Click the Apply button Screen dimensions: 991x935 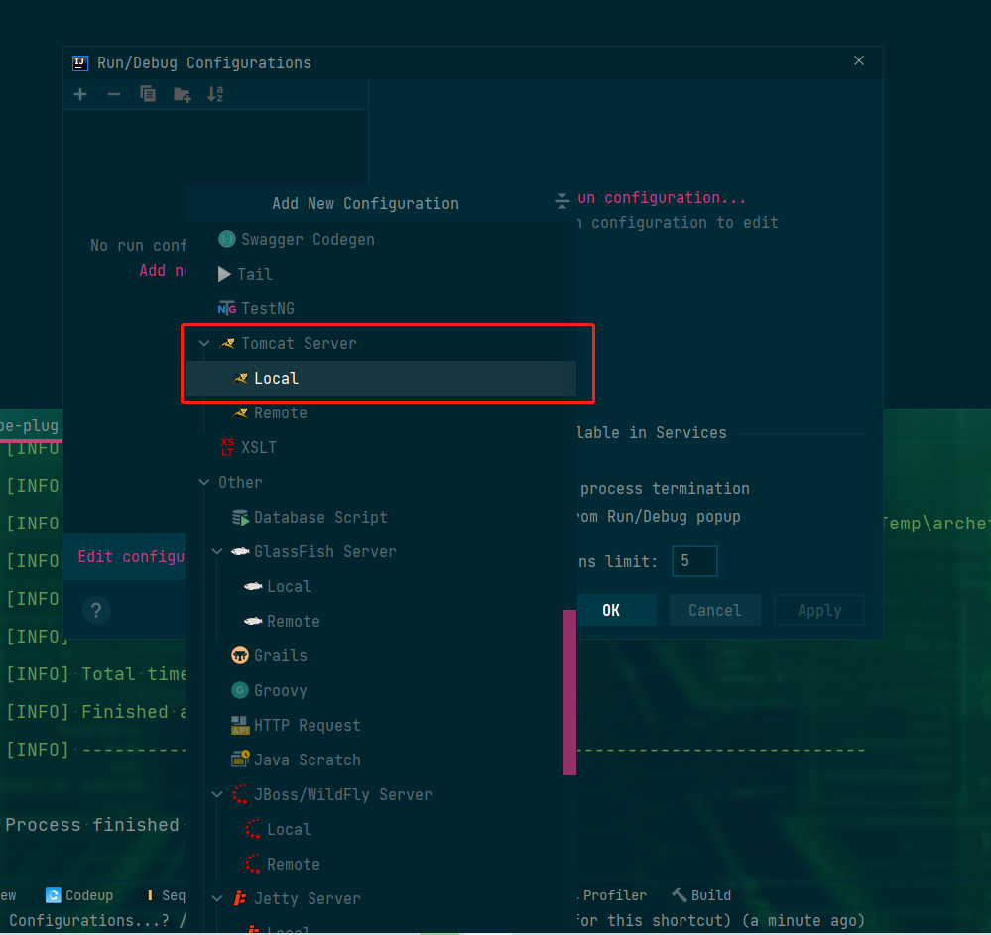[x=819, y=610]
